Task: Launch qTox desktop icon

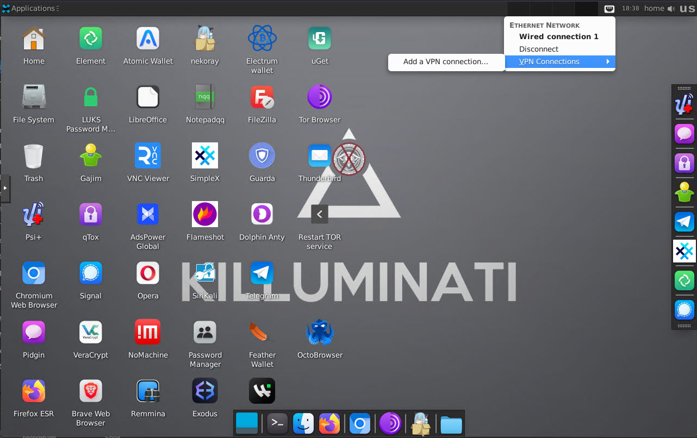Action: [91, 215]
